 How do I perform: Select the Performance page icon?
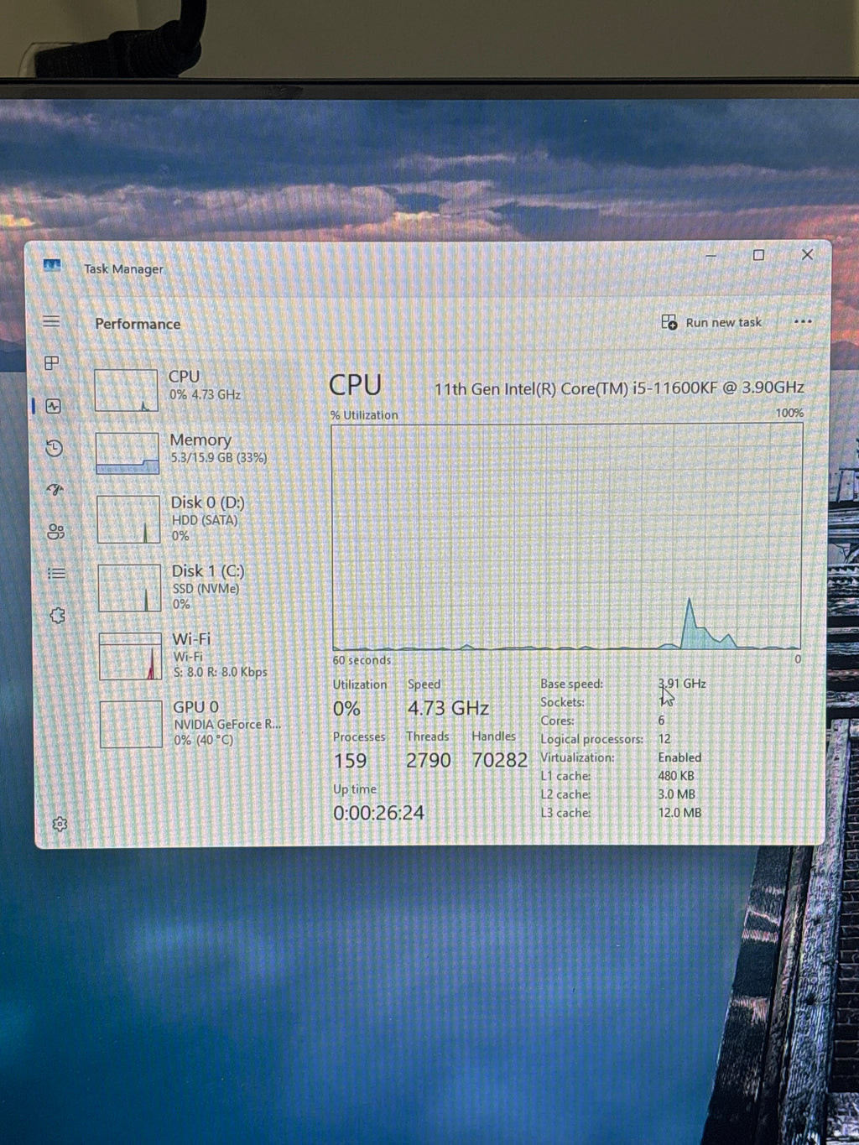pos(54,406)
